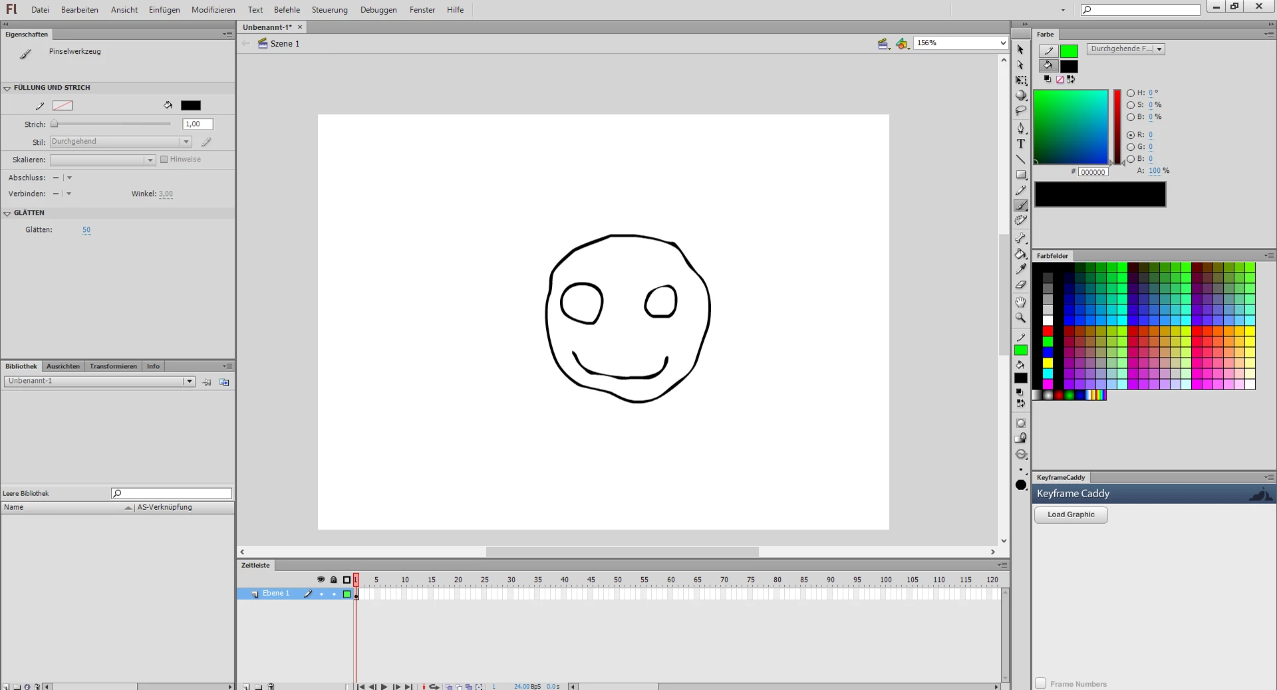Image resolution: width=1277 pixels, height=690 pixels.
Task: Toggle visibility dot for Ebene 1
Action: point(321,594)
